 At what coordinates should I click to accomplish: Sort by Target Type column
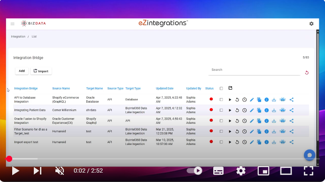point(133,88)
